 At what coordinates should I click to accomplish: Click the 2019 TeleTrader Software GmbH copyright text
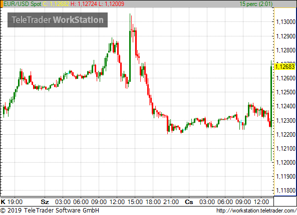tap(50, 211)
